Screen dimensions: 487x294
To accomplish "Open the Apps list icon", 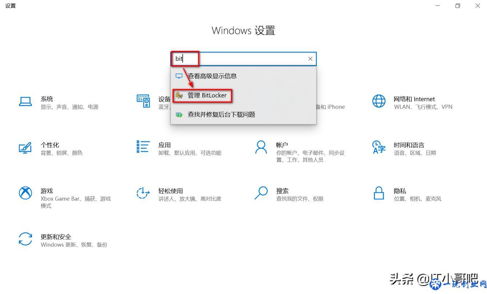I will tap(143, 147).
